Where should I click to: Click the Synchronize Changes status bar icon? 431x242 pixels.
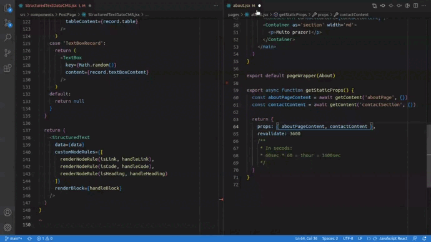click(x=29, y=238)
